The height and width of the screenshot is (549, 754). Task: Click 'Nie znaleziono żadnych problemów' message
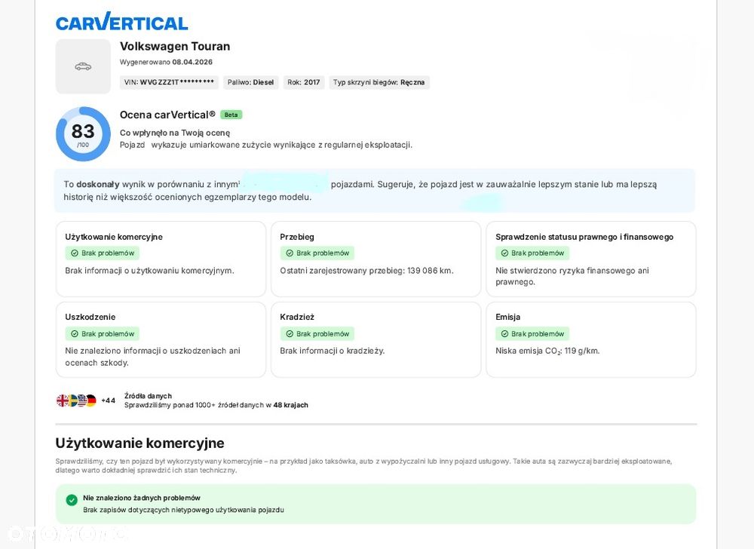click(142, 498)
